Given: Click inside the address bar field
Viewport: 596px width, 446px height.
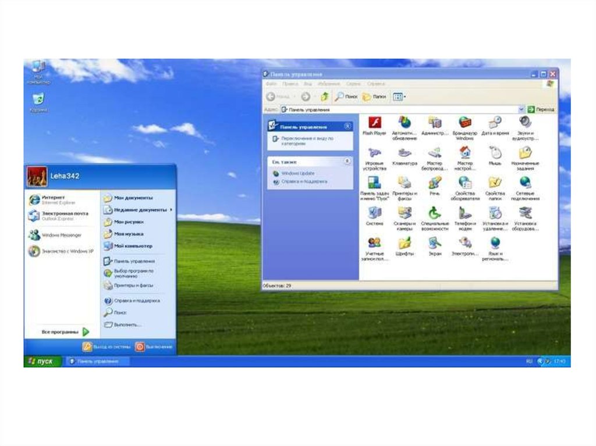Looking at the screenshot, I should pyautogui.click(x=402, y=109).
